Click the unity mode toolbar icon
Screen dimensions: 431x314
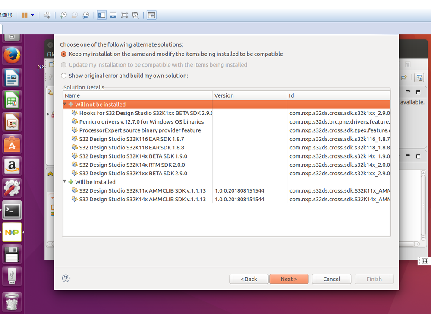click(x=135, y=15)
